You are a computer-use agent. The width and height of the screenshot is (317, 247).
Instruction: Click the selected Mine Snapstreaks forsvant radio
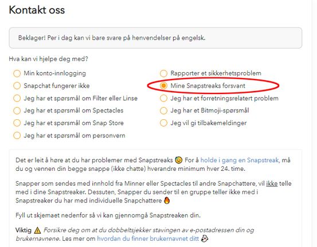coord(163,86)
